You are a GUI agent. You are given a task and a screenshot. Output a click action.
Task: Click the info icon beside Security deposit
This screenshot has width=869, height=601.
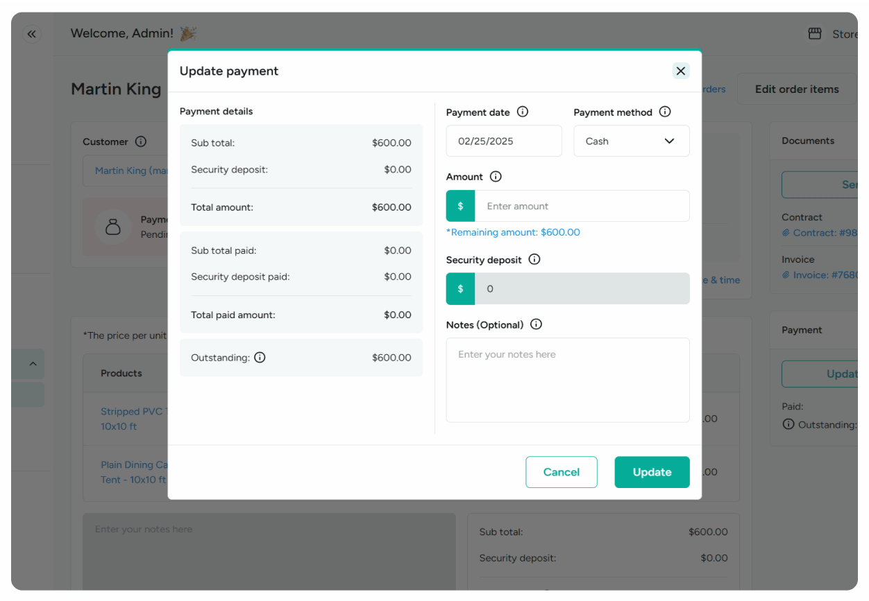pyautogui.click(x=534, y=259)
